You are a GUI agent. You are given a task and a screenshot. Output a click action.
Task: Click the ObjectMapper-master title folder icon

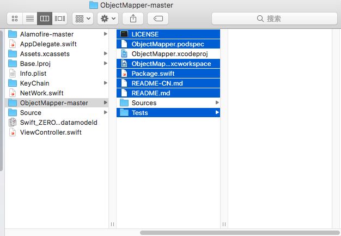coord(94,5)
